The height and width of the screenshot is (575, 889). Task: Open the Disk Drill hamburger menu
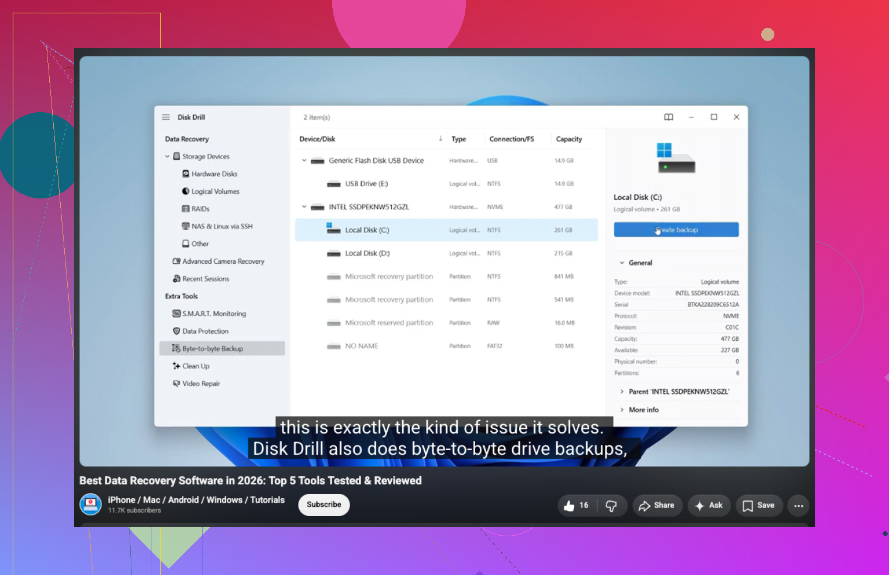coord(166,117)
